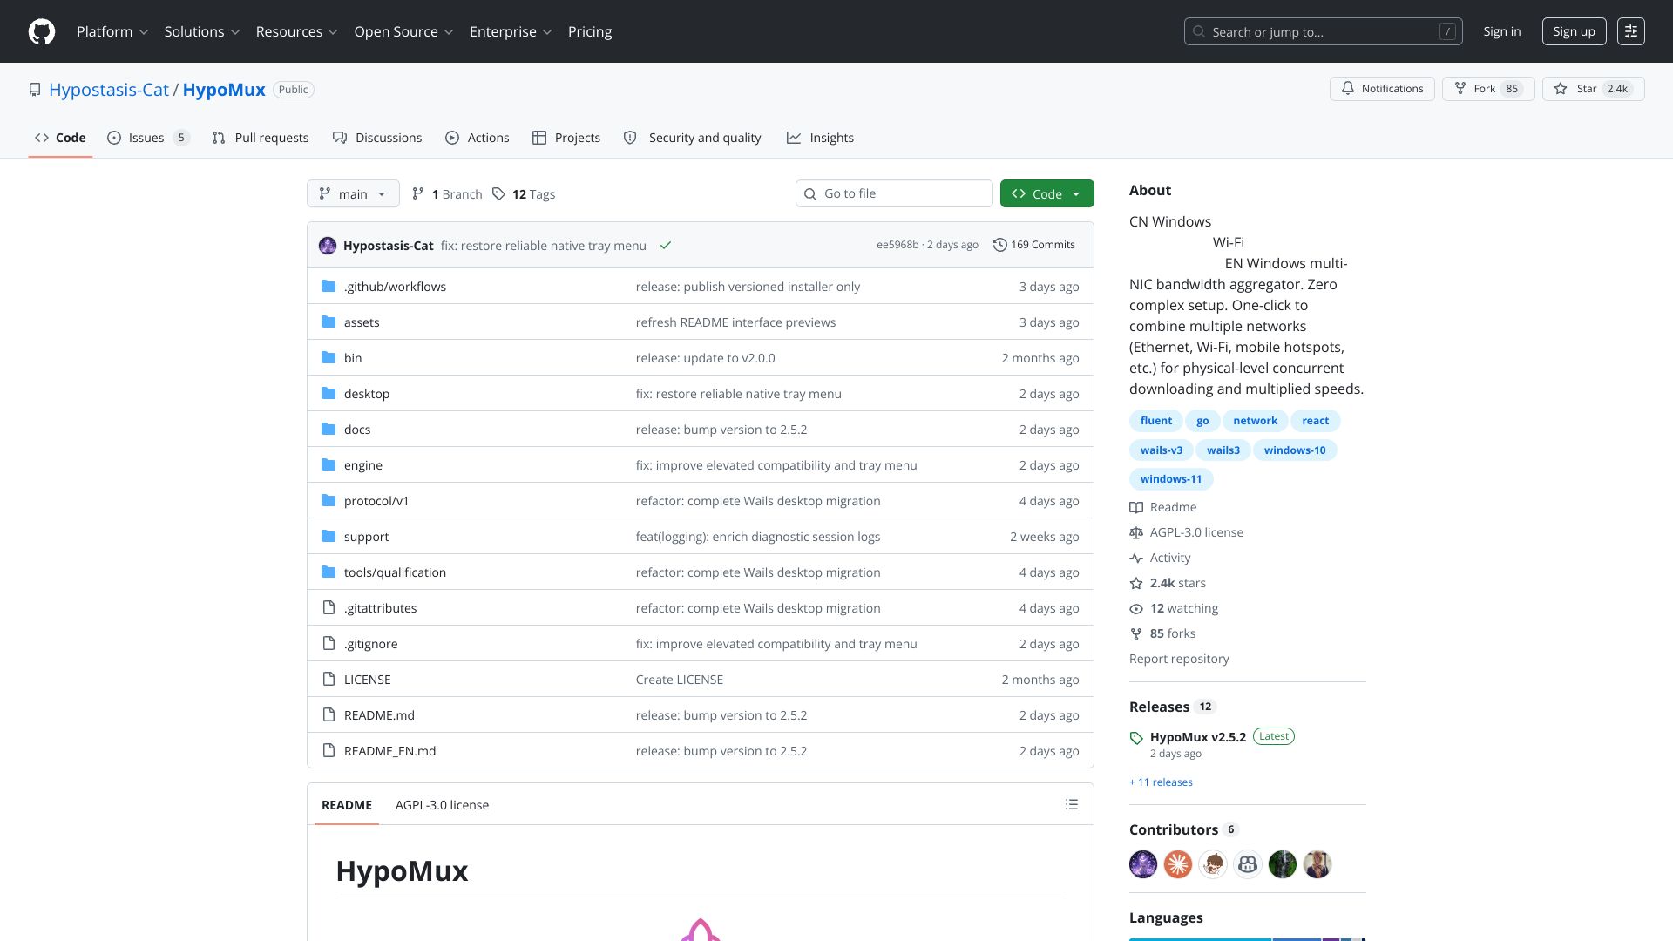Expand the Resources menu
This screenshot has width=1673, height=941.
point(296,31)
